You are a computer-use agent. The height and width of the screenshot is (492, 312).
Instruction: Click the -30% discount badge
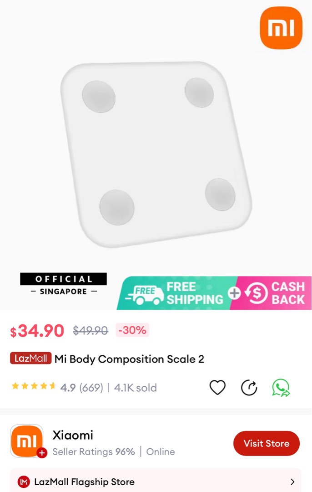[132, 330]
